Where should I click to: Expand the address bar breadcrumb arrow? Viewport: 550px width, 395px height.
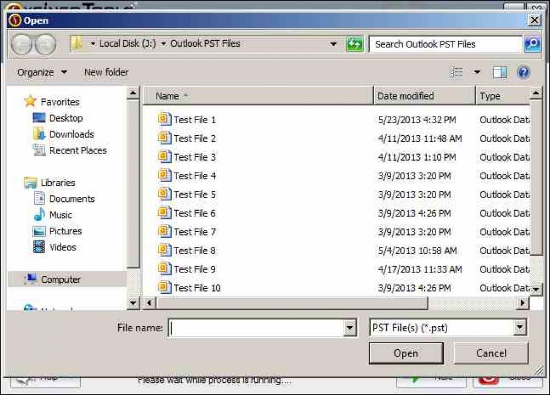pos(334,43)
